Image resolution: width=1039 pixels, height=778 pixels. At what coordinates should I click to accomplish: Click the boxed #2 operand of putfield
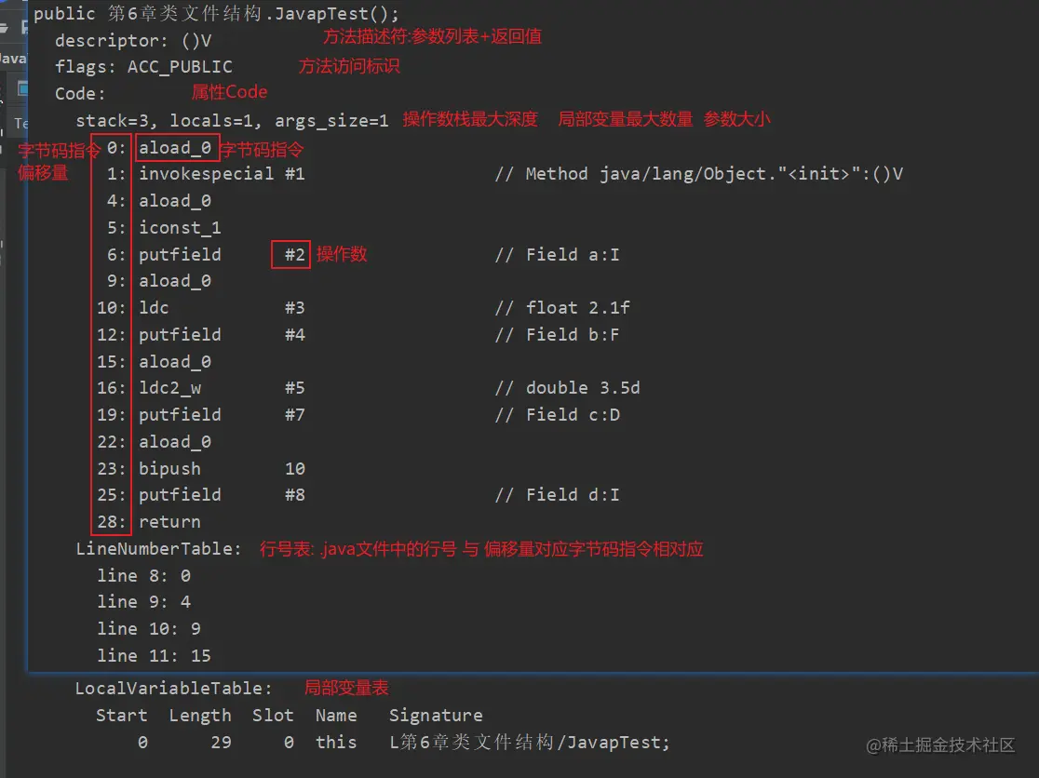pyautogui.click(x=290, y=255)
